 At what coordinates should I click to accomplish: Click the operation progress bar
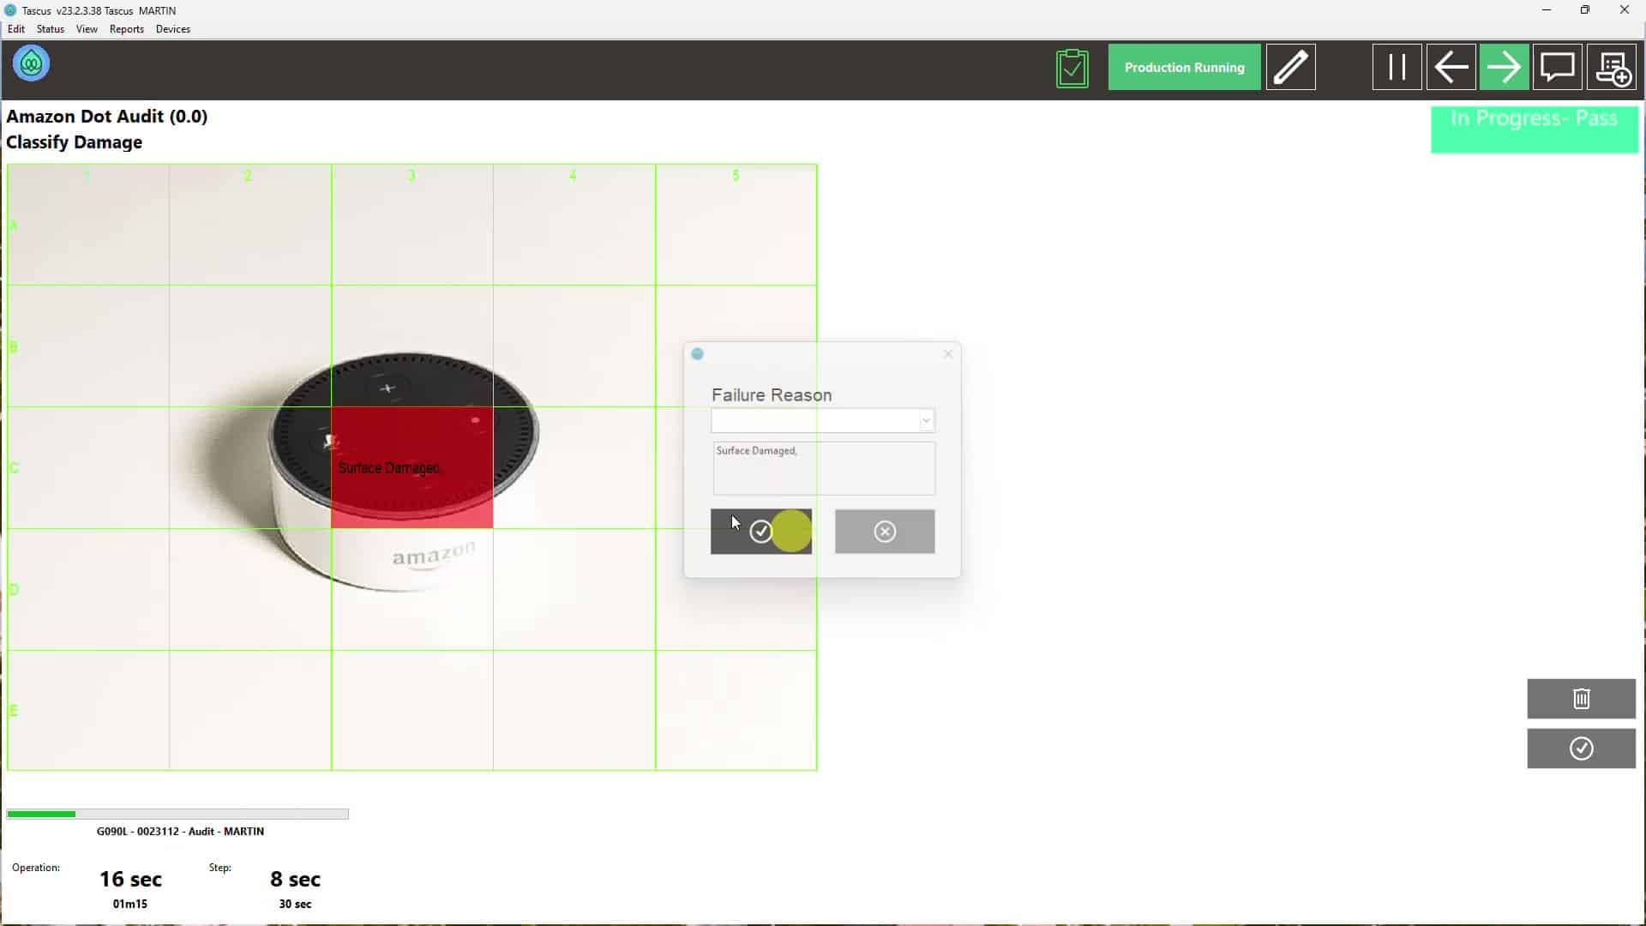[x=177, y=814]
